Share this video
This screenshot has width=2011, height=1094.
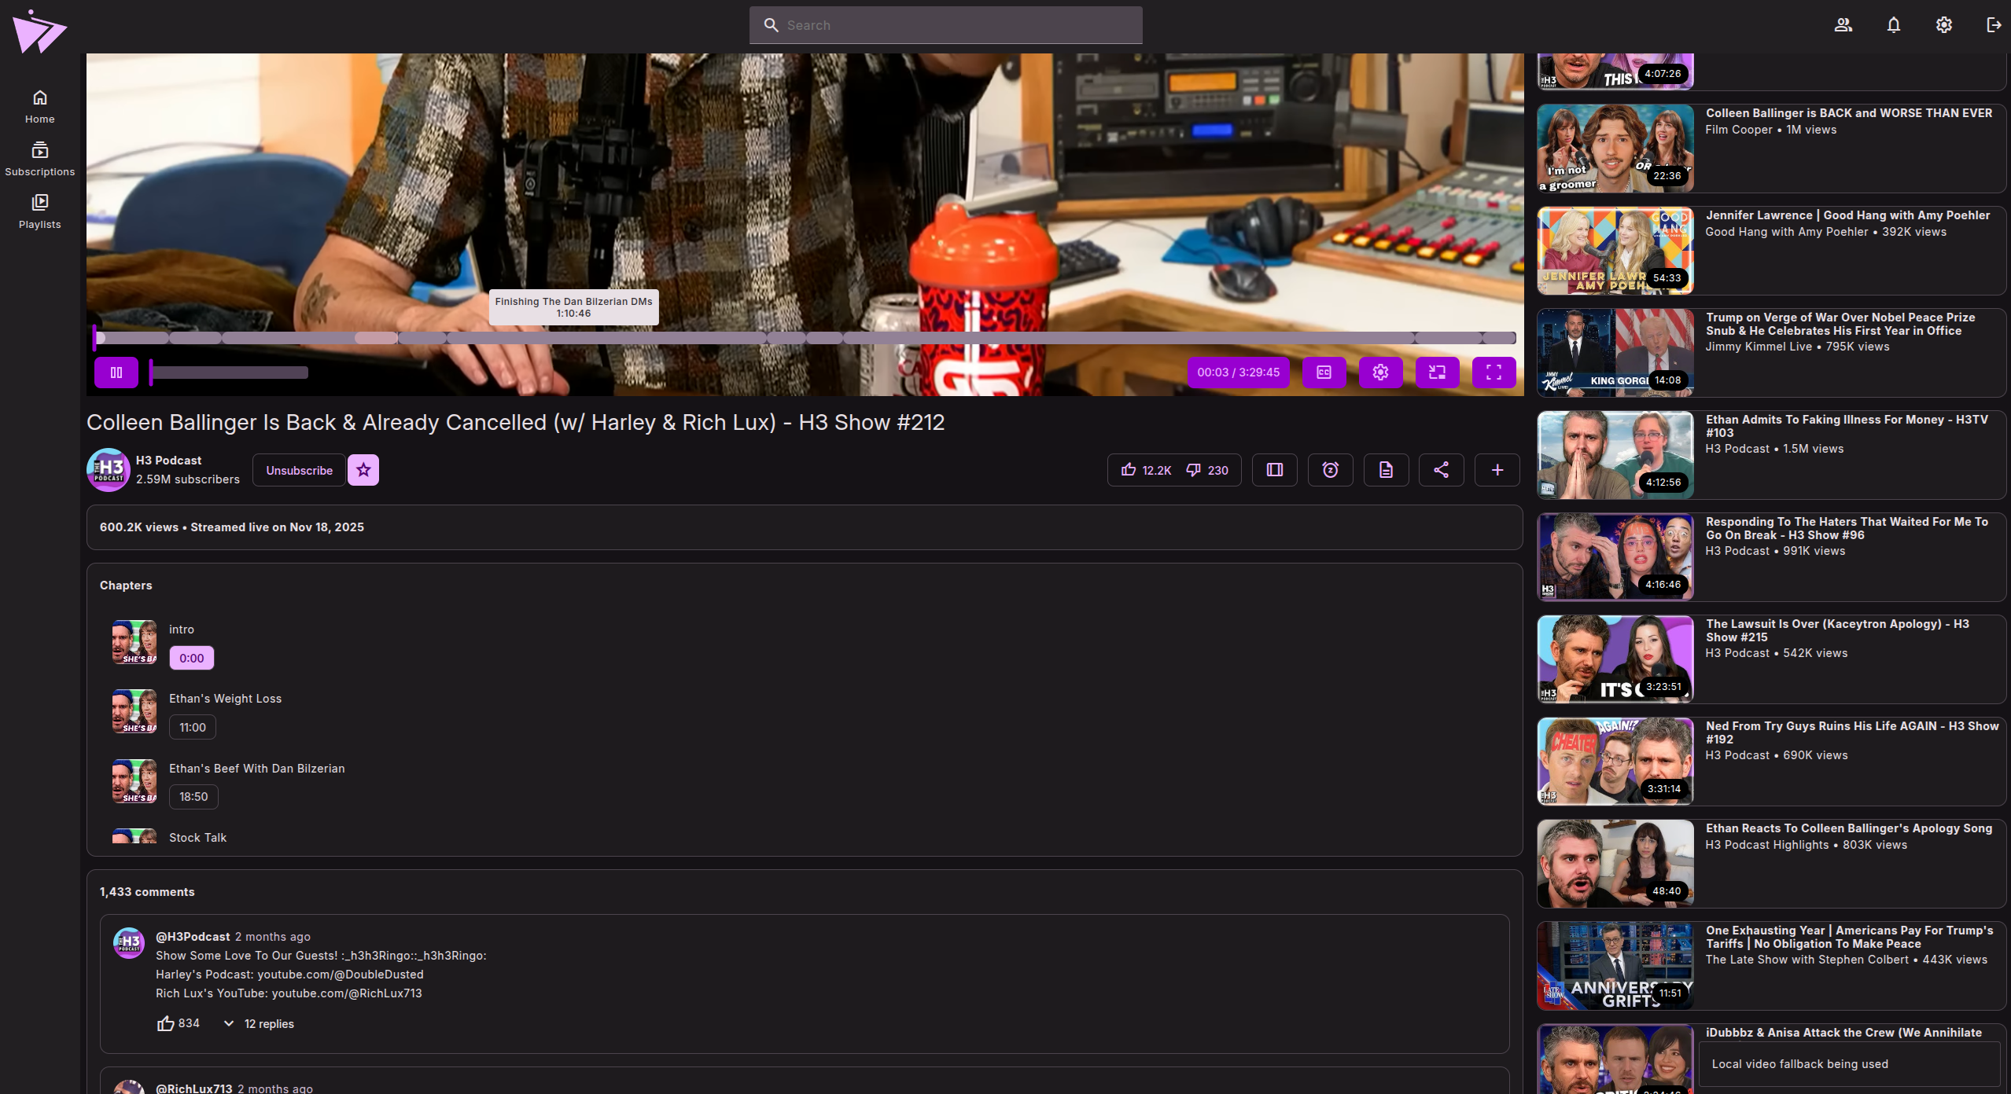1441,470
